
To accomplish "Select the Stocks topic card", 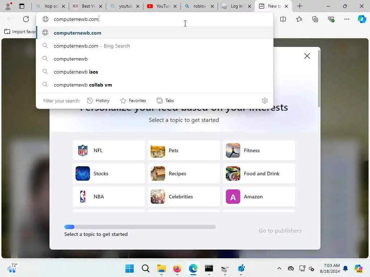I will pyautogui.click(x=109, y=173).
